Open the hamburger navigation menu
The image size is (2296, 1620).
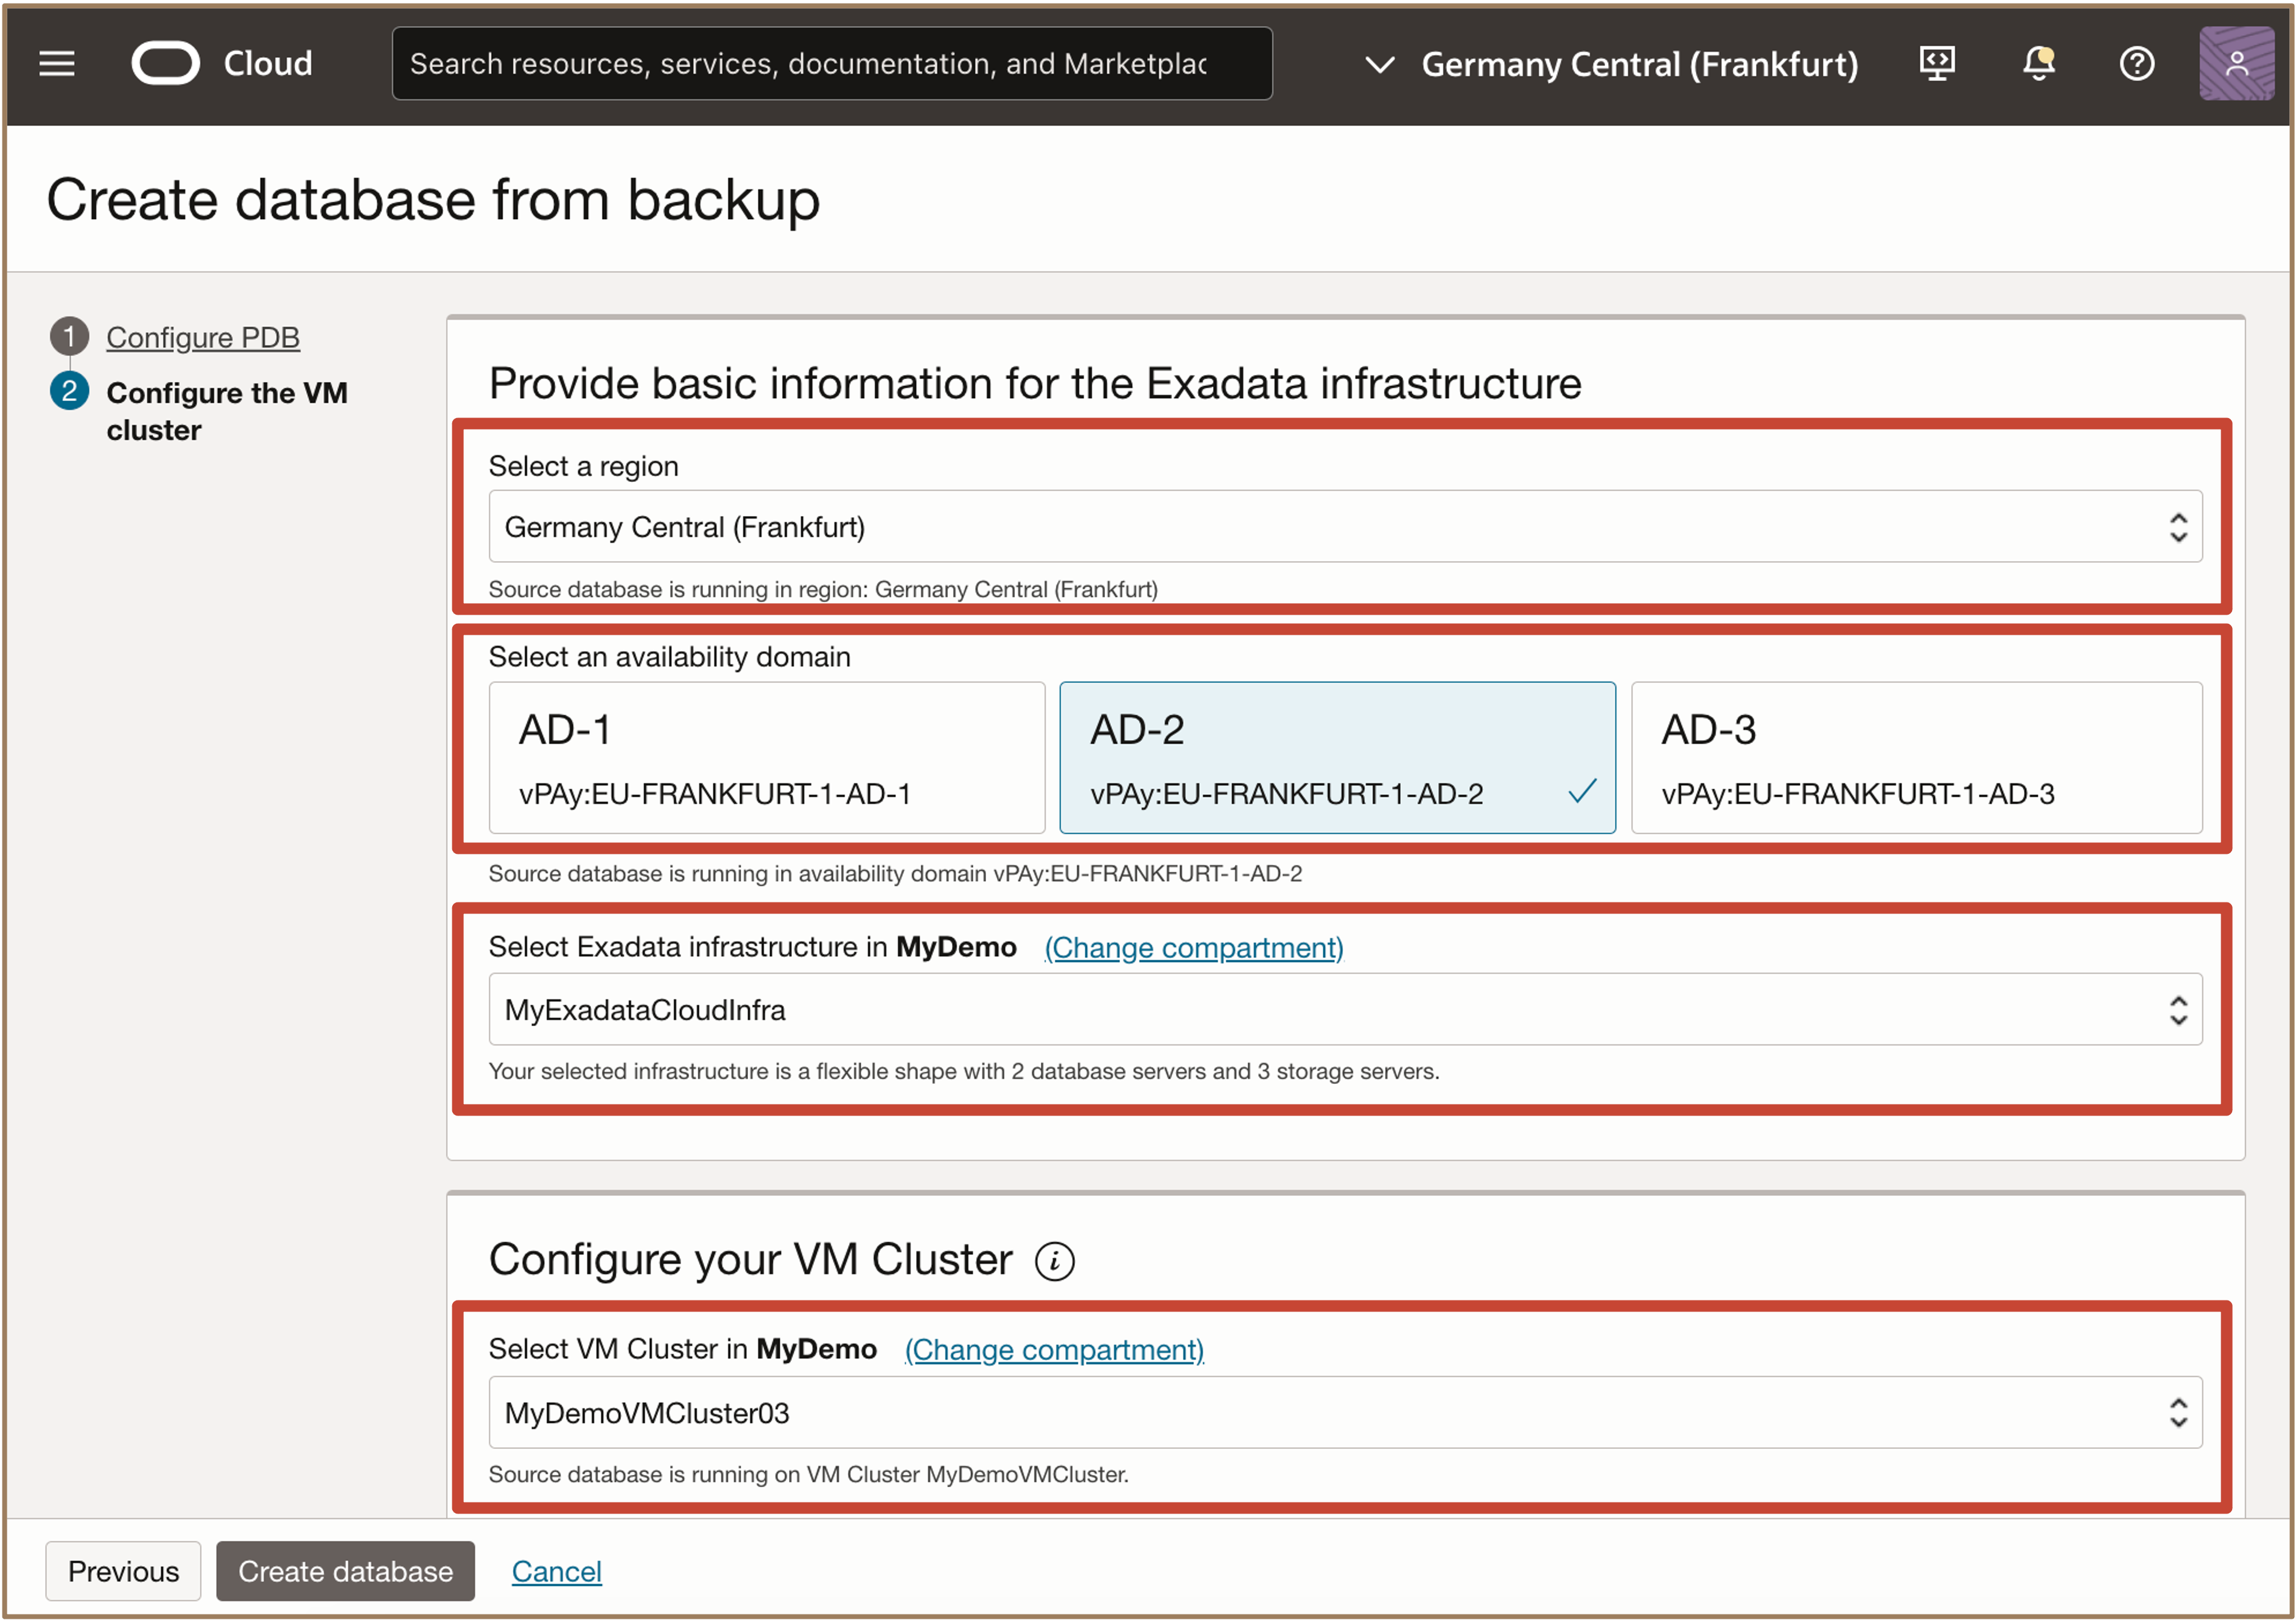click(57, 64)
